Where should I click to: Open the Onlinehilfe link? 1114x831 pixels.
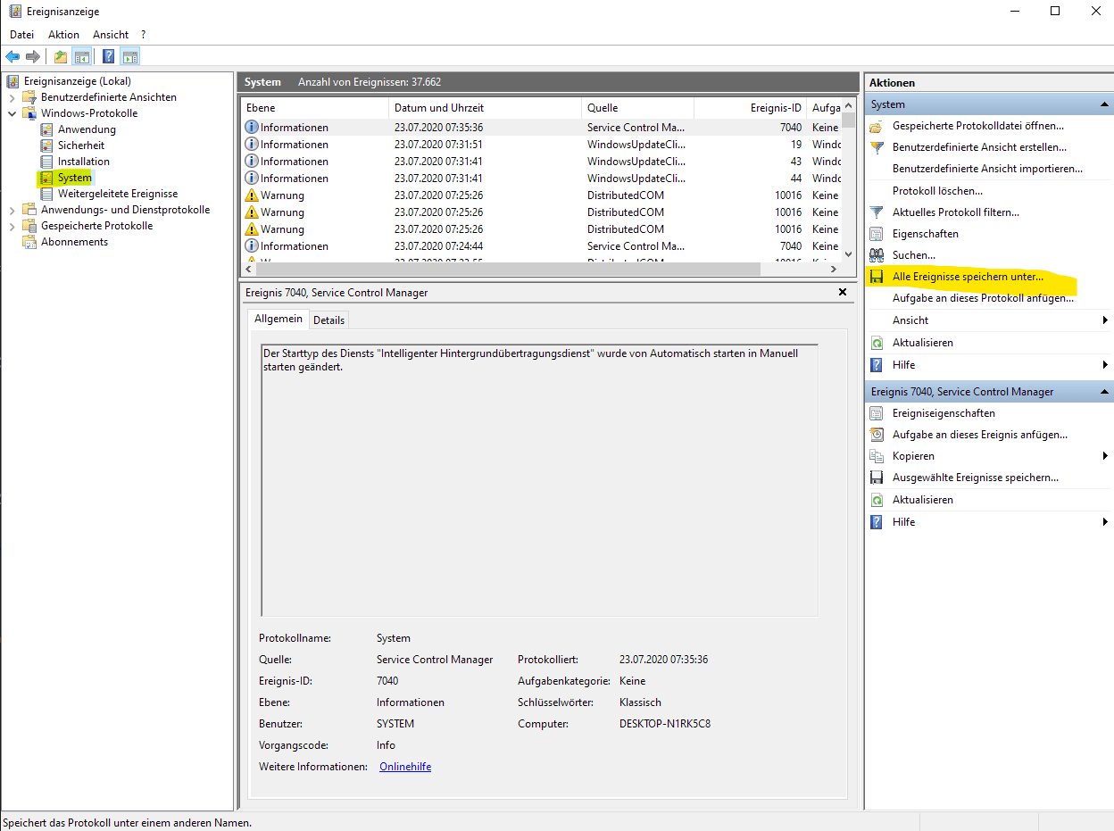tap(405, 767)
